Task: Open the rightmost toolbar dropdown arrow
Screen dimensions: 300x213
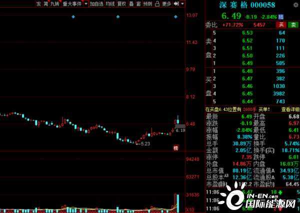Action: 182,4
